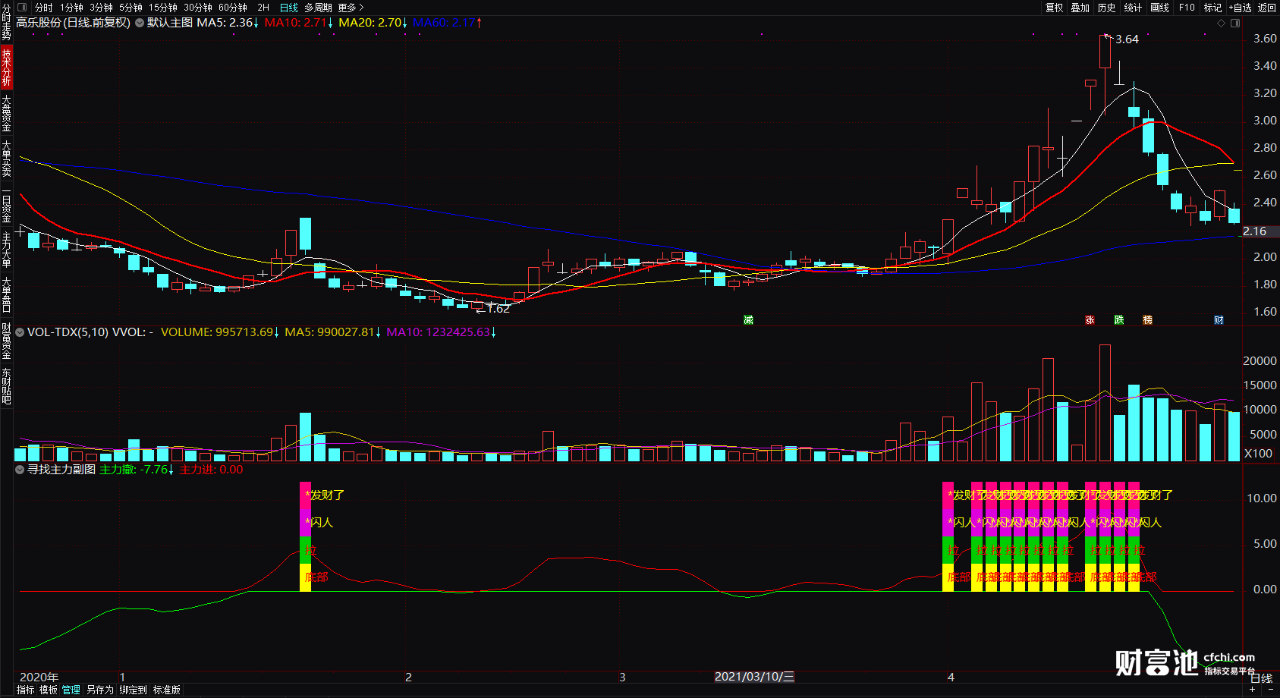This screenshot has height=698, width=1280.
Task: Open 财富资金 sidebar tab
Action: [x=6, y=340]
